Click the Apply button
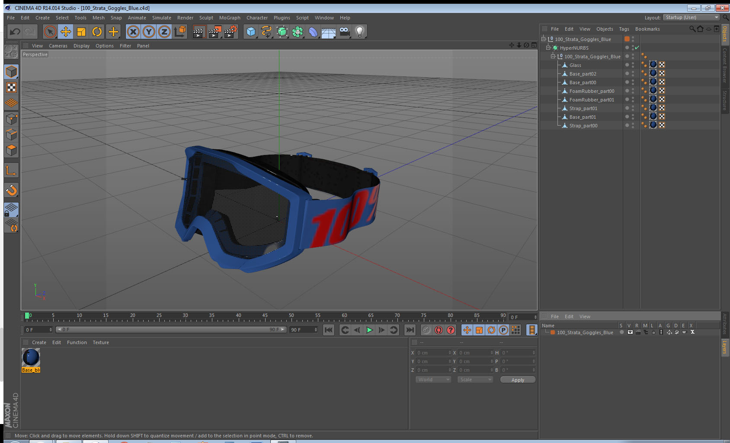This screenshot has width=730, height=443. 518,380
